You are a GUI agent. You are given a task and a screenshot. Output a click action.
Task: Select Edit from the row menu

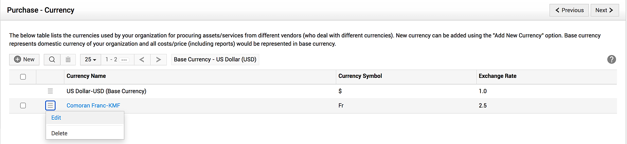[56, 118]
